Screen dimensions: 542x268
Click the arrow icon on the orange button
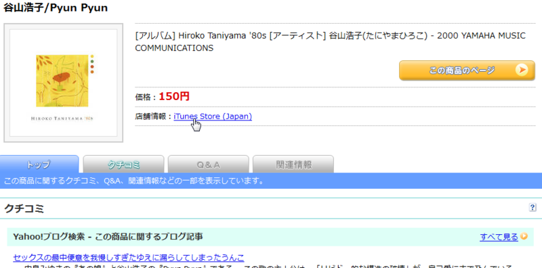(x=522, y=70)
